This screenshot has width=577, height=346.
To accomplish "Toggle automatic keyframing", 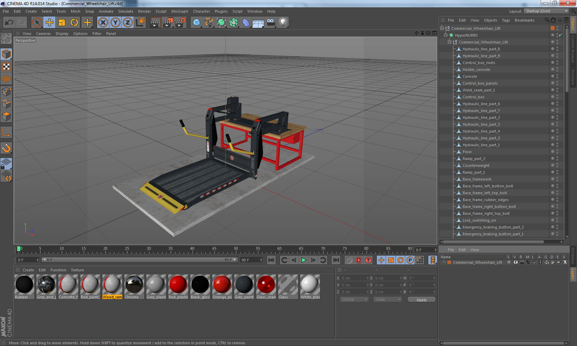I will [x=359, y=260].
